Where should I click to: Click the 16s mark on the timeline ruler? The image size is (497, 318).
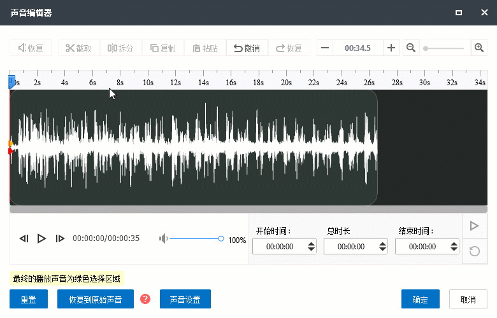tap(231, 83)
